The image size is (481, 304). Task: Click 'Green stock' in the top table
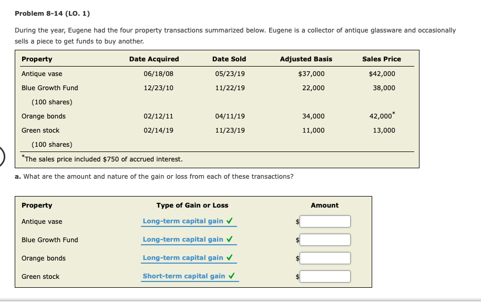click(x=40, y=131)
